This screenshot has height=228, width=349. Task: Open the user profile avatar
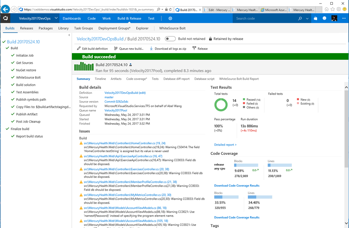(334, 18)
